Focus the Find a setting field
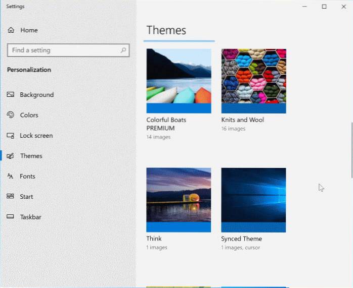Image resolution: width=353 pixels, height=288 pixels. click(63, 50)
